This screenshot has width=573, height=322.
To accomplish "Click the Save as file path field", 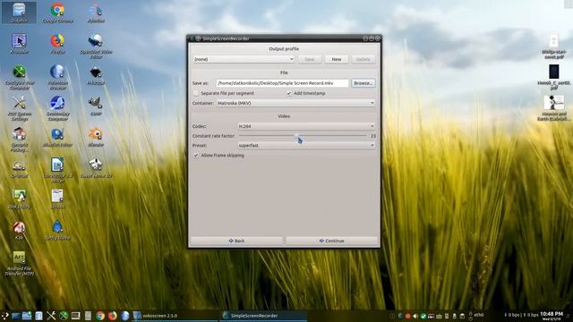I will 282,83.
